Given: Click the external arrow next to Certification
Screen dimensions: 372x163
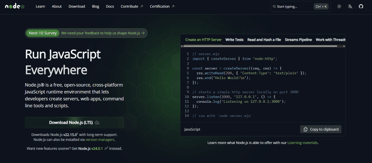Looking at the screenshot, I should point(173,6).
